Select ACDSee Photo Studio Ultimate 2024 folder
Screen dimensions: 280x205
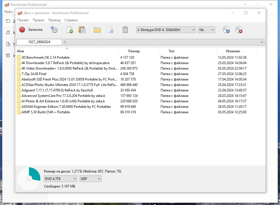tap(69, 85)
